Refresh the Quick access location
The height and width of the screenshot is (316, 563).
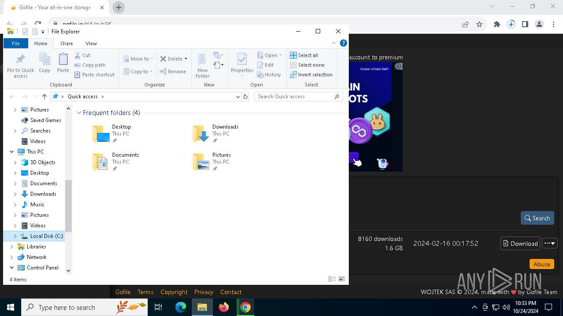tap(245, 97)
